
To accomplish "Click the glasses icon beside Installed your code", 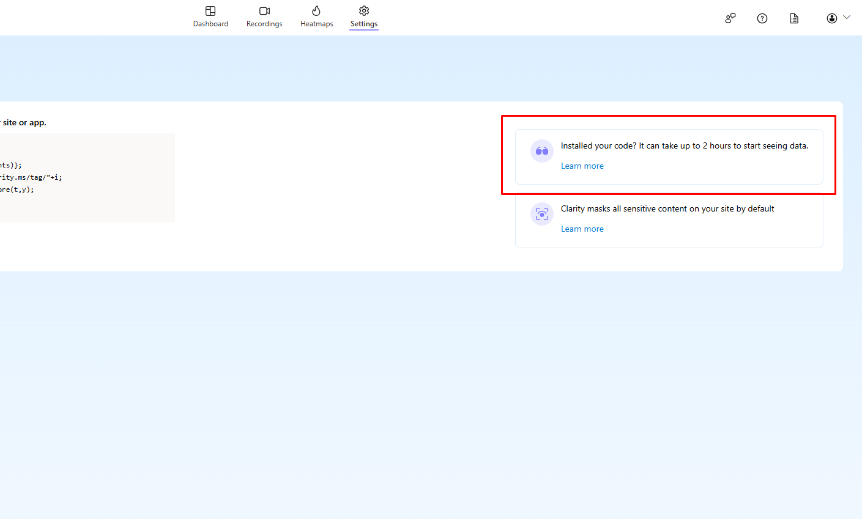I will [x=542, y=151].
